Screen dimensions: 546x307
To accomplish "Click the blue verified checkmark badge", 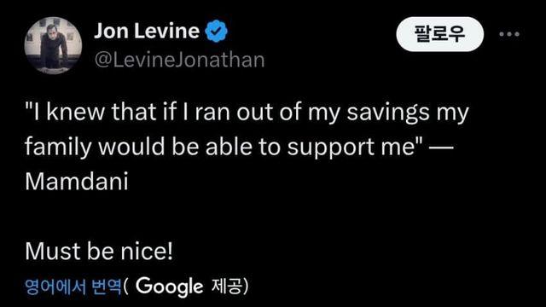I will (216, 31).
